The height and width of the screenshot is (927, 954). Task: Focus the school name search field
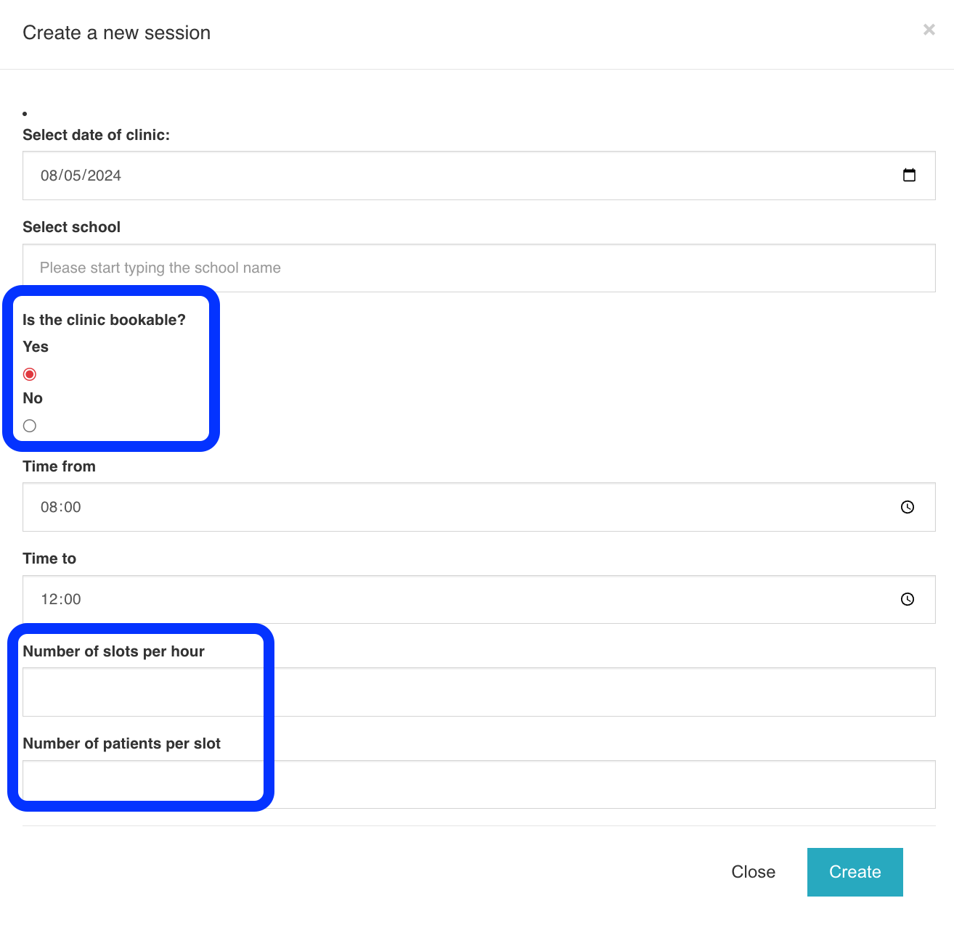click(x=478, y=268)
